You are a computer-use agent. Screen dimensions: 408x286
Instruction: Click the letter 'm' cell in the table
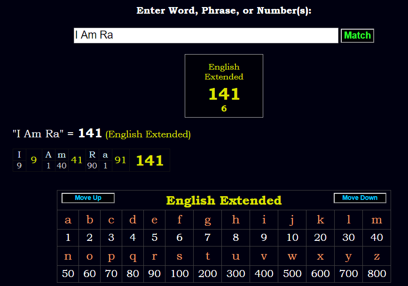point(377,220)
